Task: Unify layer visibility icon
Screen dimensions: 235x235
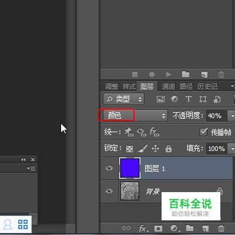Action: click(x=141, y=132)
